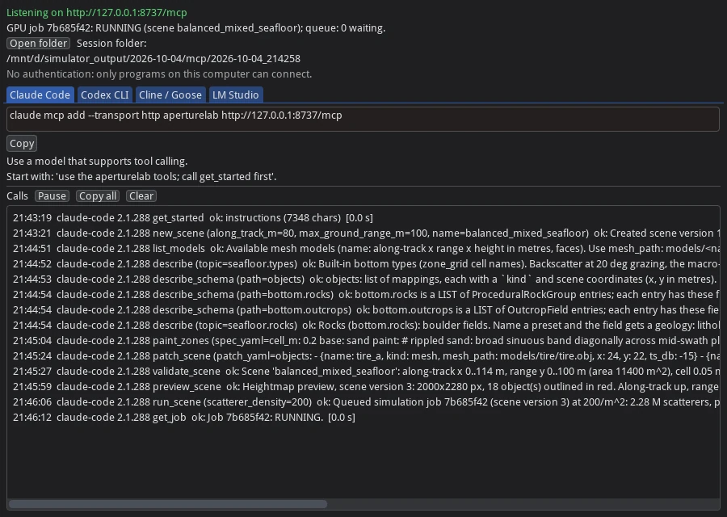
Task: Select the describe seafloor.types log line
Action: pos(366,263)
